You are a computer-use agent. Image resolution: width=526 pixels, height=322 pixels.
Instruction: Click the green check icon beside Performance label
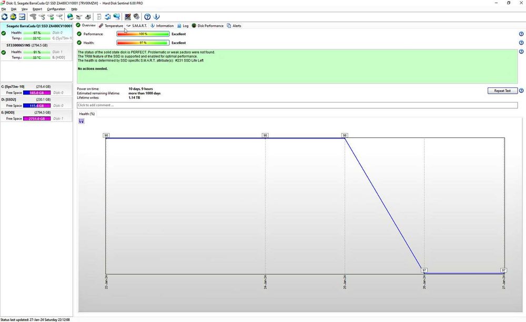tap(79, 34)
